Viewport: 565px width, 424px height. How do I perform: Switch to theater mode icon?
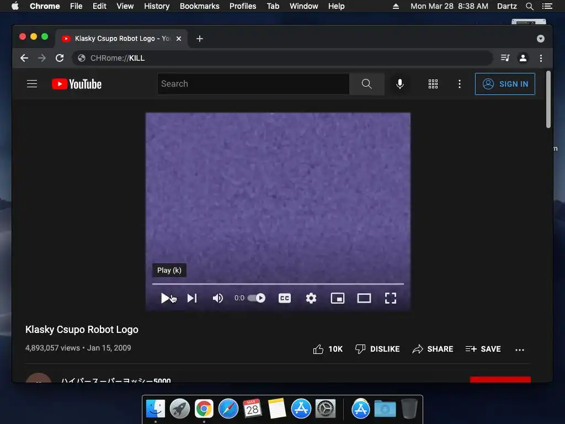point(364,298)
